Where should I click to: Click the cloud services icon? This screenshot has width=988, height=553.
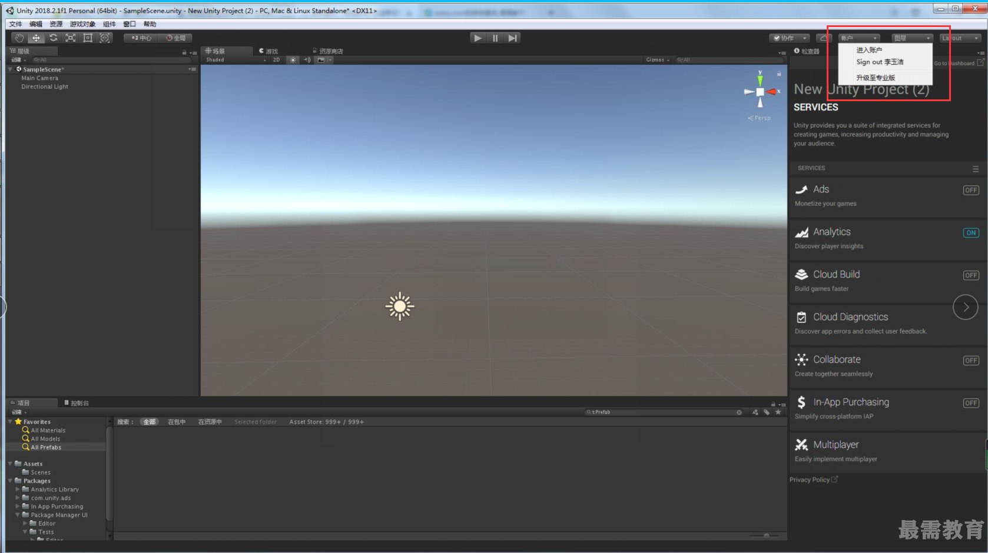(x=824, y=38)
